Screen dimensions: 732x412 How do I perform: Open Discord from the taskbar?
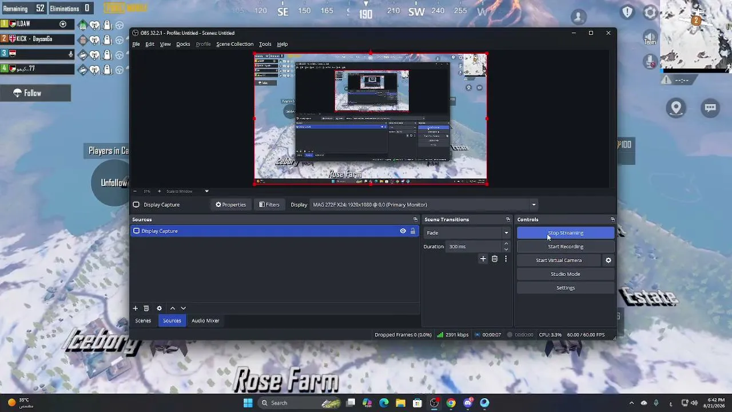point(468,403)
